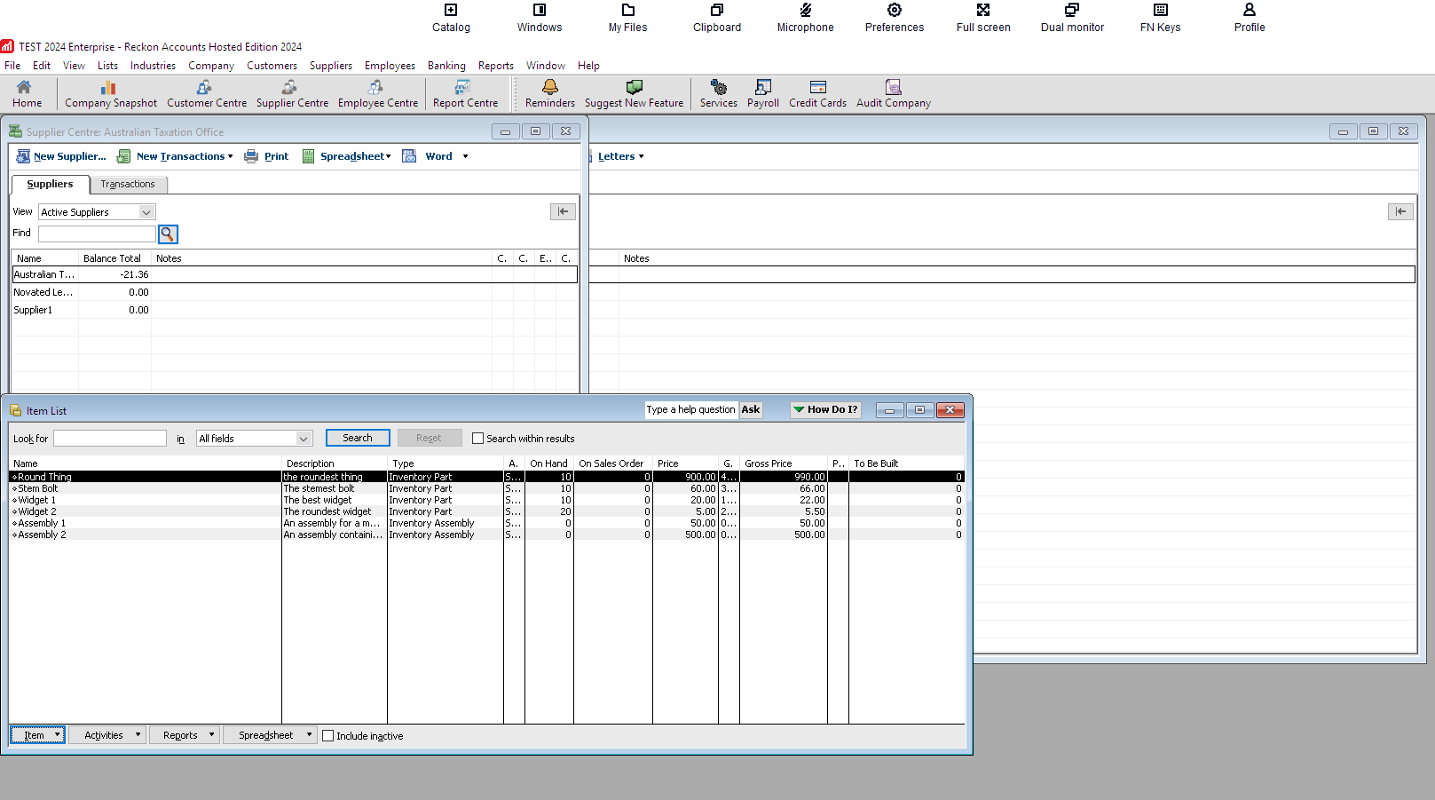Open New Transactions dropdown

click(175, 156)
